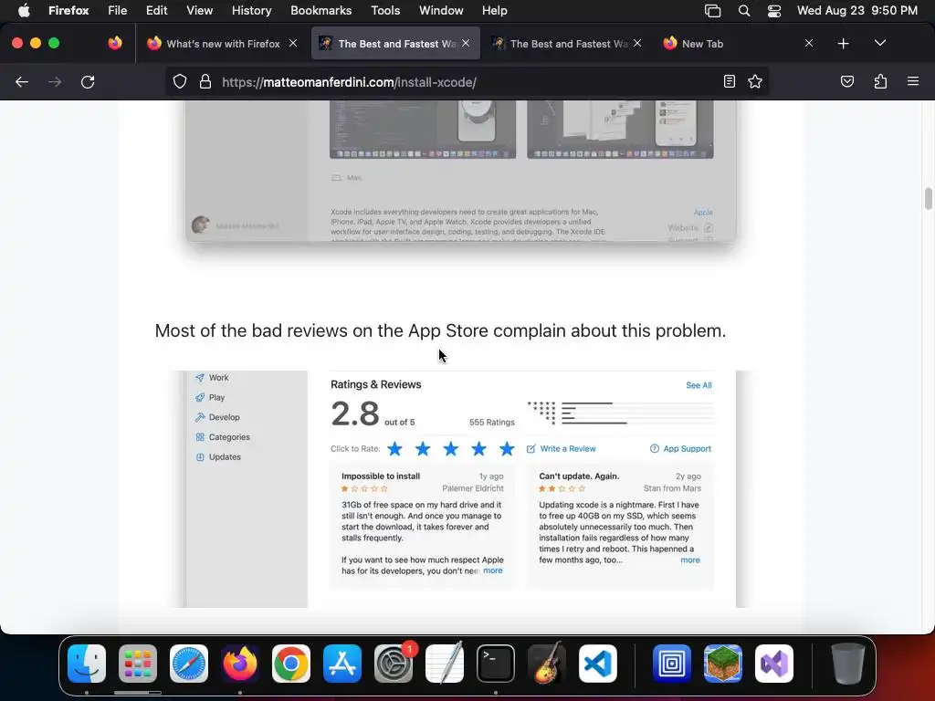Image resolution: width=935 pixels, height=701 pixels.
Task: Select the pinned Firefox tab
Action: [x=115, y=43]
